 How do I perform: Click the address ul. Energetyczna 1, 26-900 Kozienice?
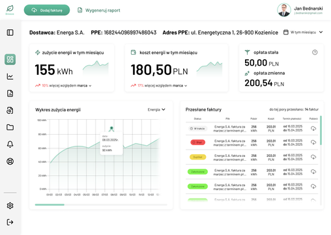point(235,33)
